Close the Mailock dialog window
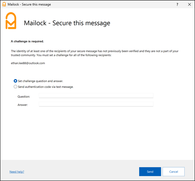The width and height of the screenshot is (195, 181). point(189,5)
